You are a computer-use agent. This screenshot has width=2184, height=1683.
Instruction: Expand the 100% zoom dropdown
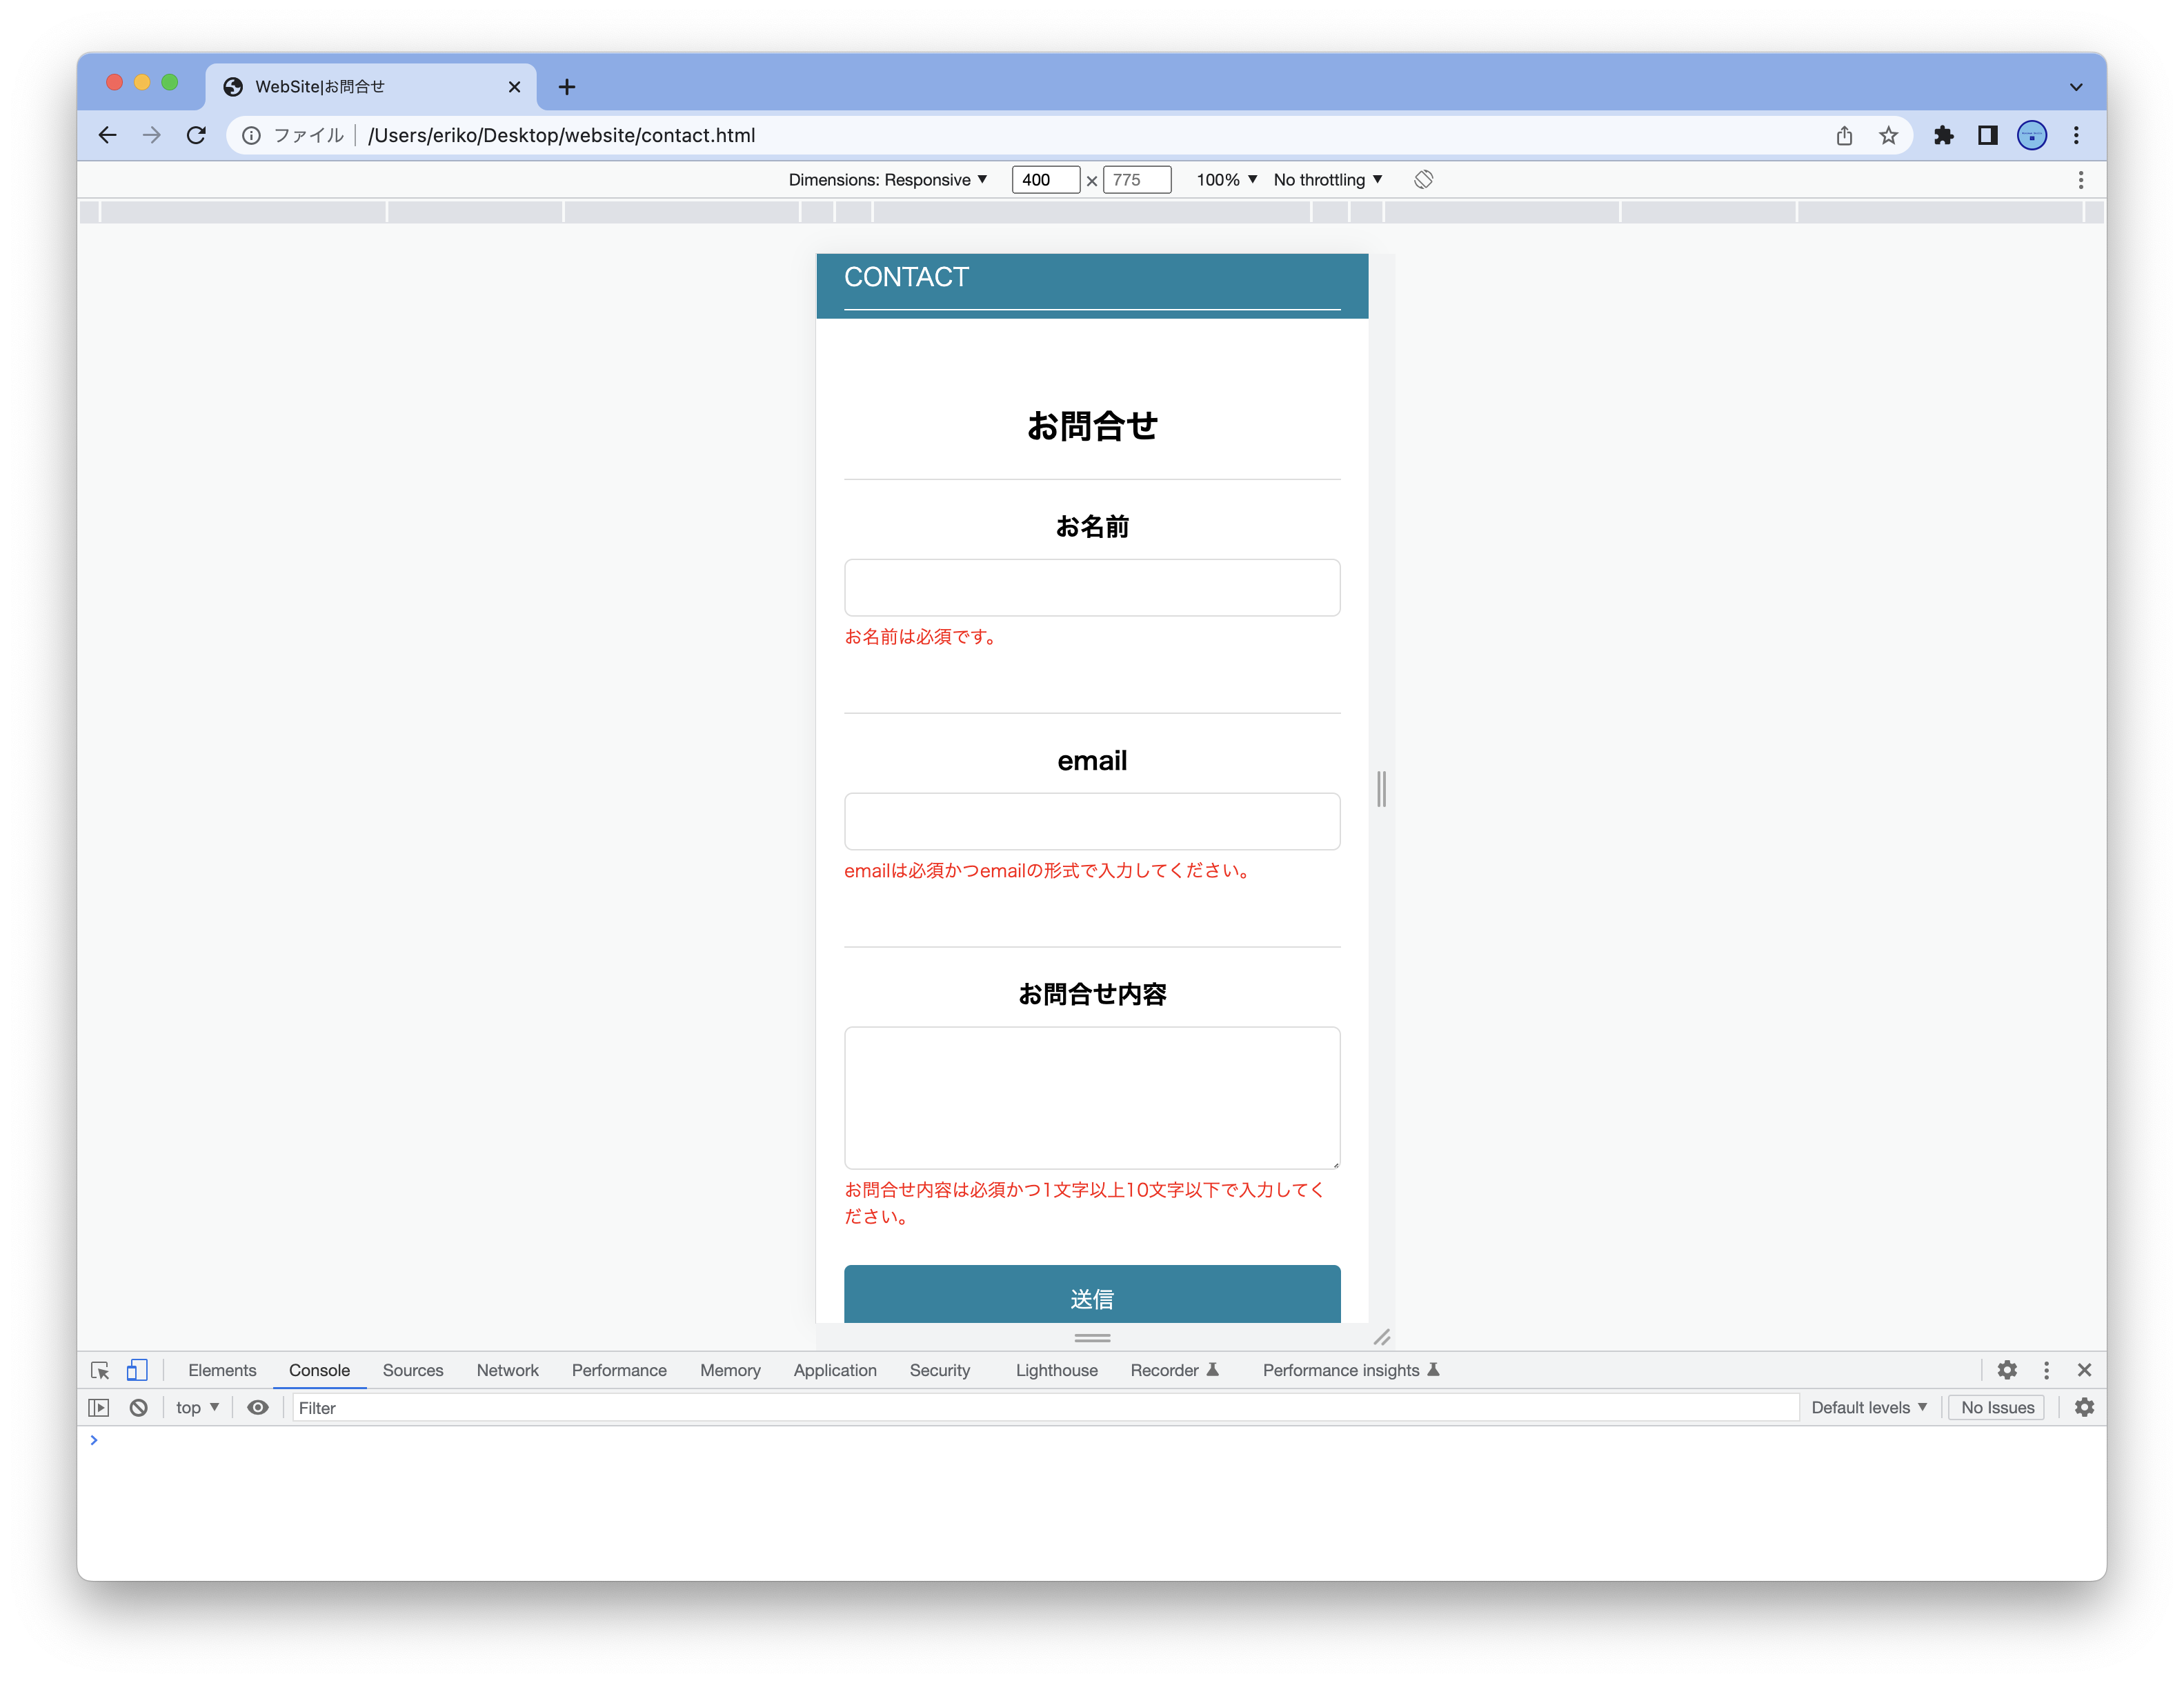1226,180
